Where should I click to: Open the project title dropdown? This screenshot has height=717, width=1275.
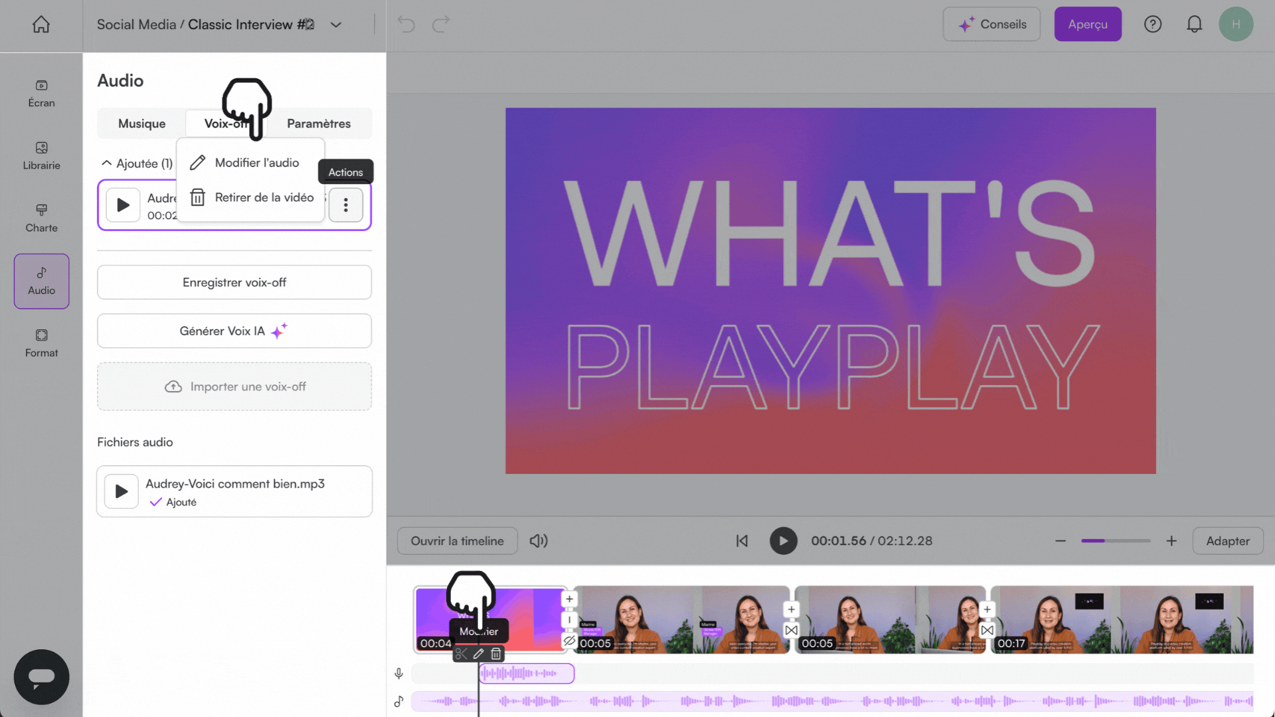pyautogui.click(x=335, y=24)
